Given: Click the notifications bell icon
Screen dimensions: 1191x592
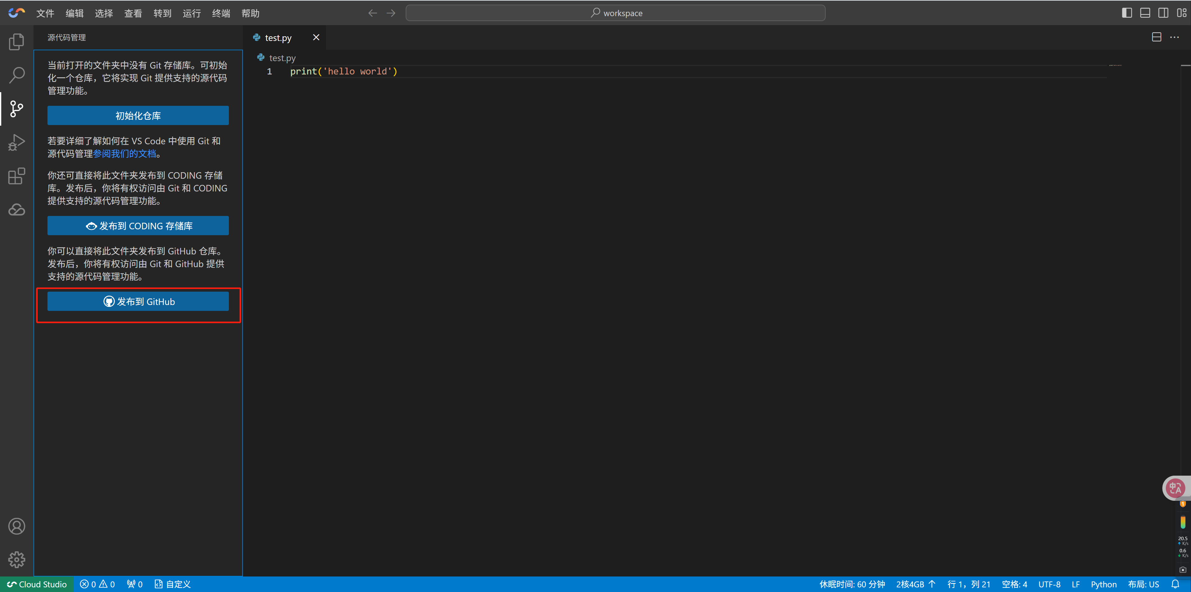Looking at the screenshot, I should coord(1175,584).
